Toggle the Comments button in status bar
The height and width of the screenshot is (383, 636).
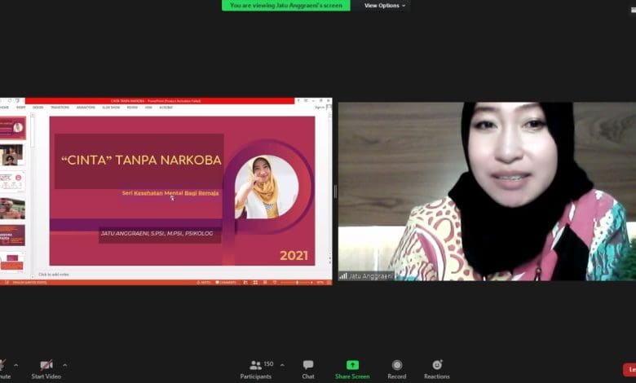[x=226, y=282]
